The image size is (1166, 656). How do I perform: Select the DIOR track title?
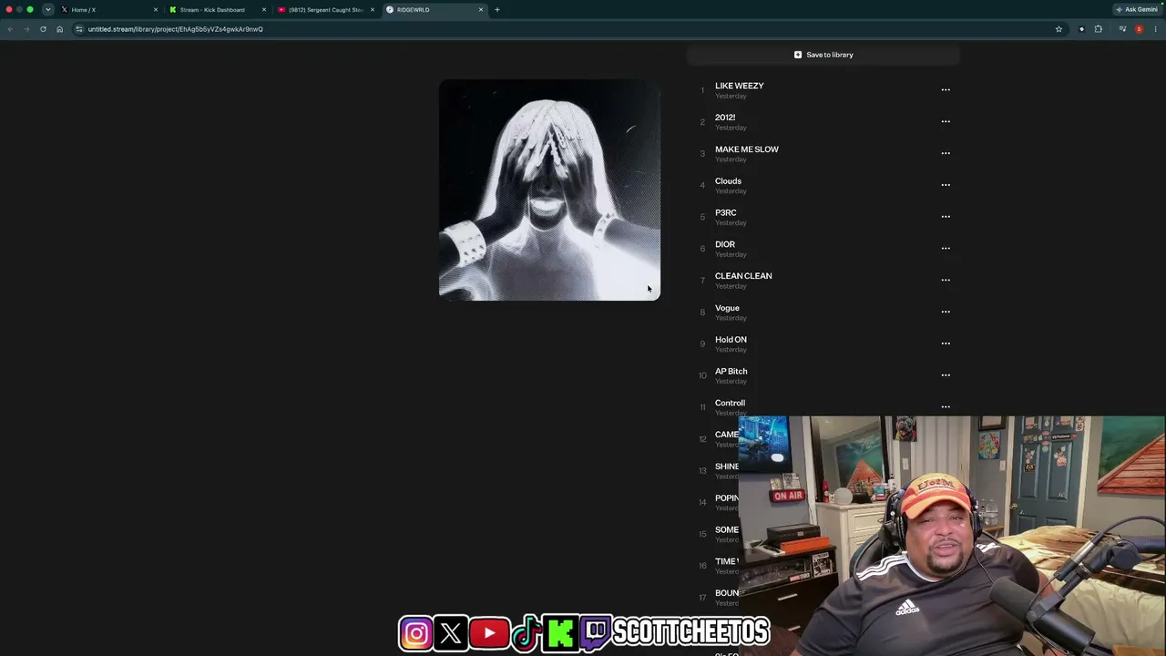click(x=724, y=244)
